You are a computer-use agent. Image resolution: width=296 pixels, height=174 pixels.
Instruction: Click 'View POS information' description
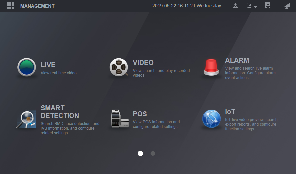[156, 124]
